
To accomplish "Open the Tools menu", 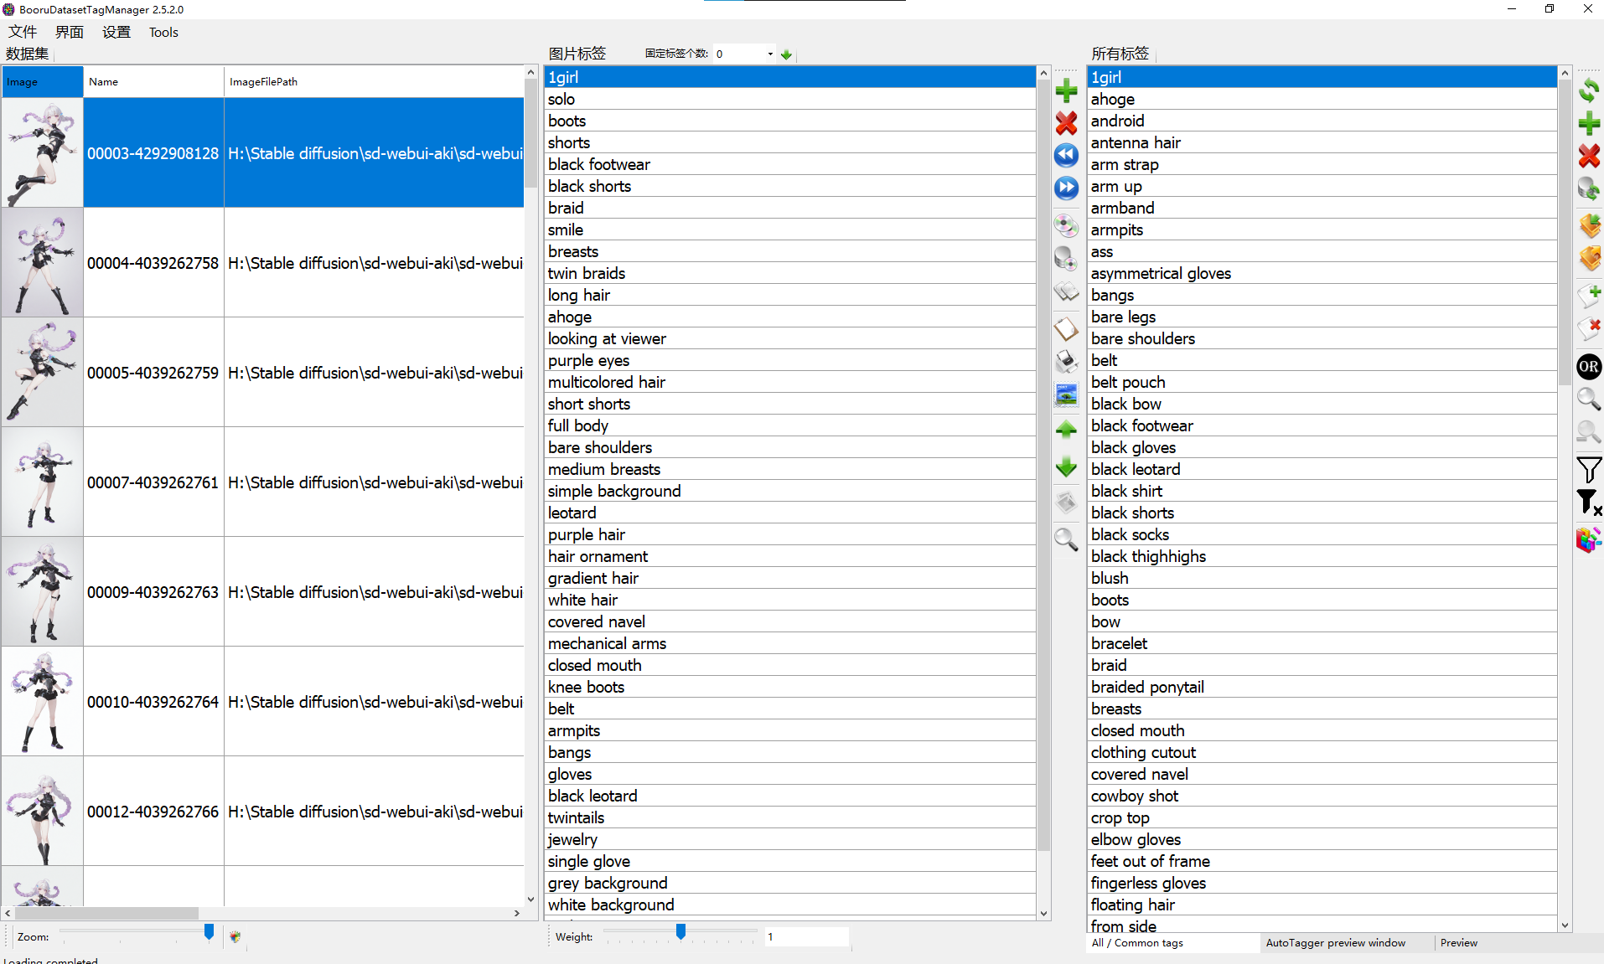I will tap(163, 32).
